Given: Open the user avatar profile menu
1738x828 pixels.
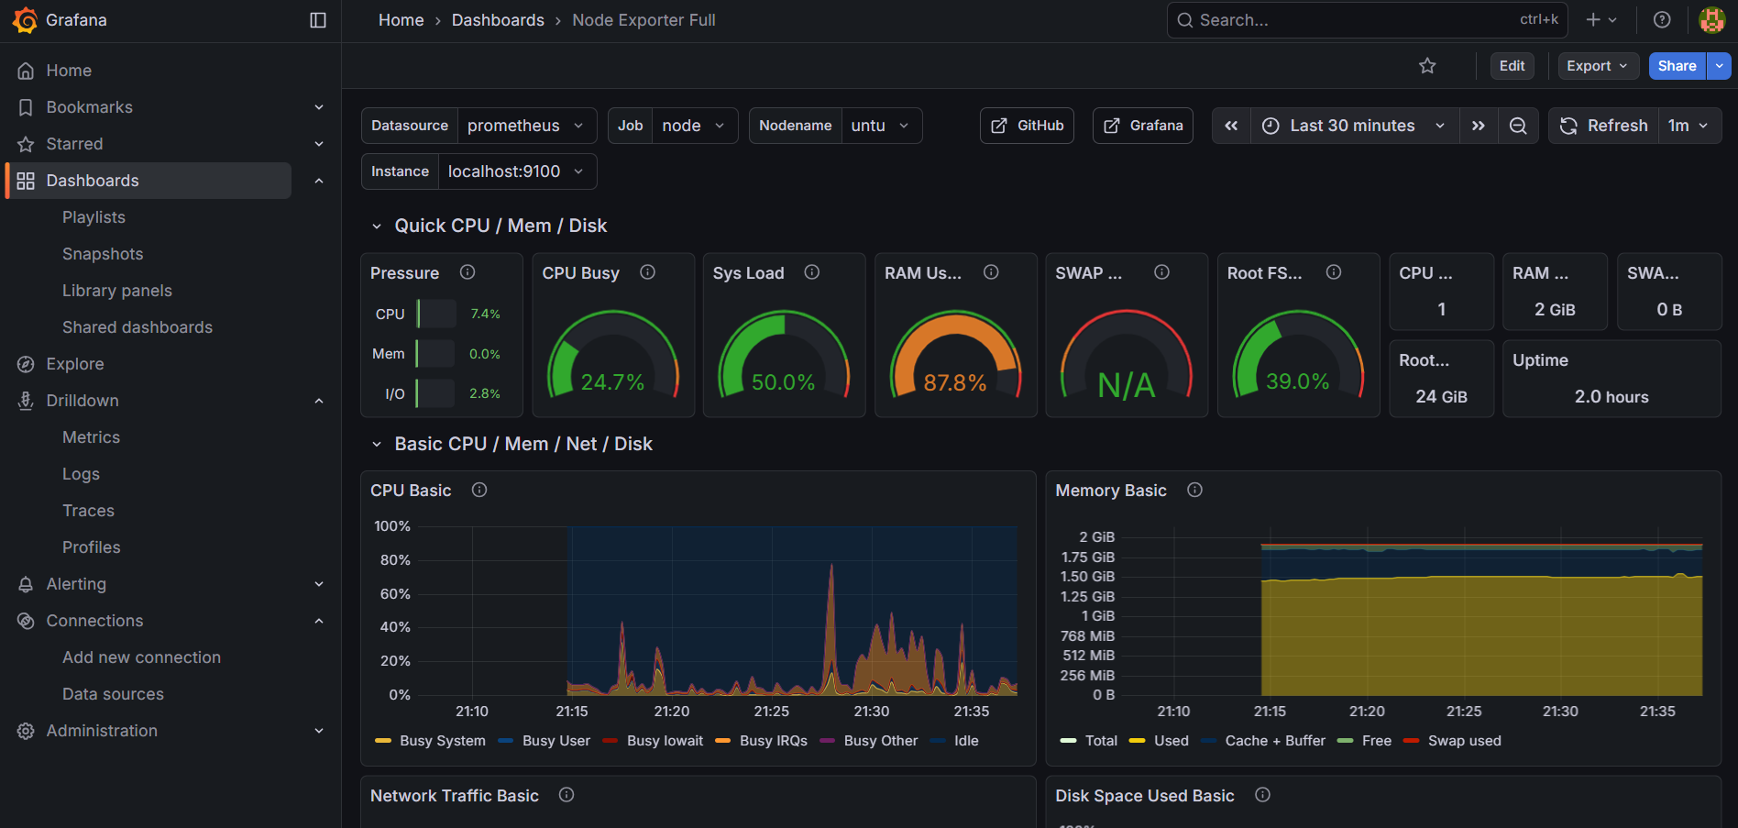Looking at the screenshot, I should (x=1712, y=20).
